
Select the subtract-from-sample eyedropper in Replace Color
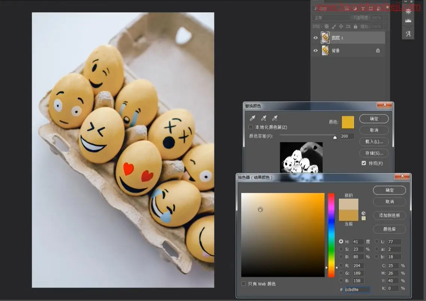tap(275, 118)
